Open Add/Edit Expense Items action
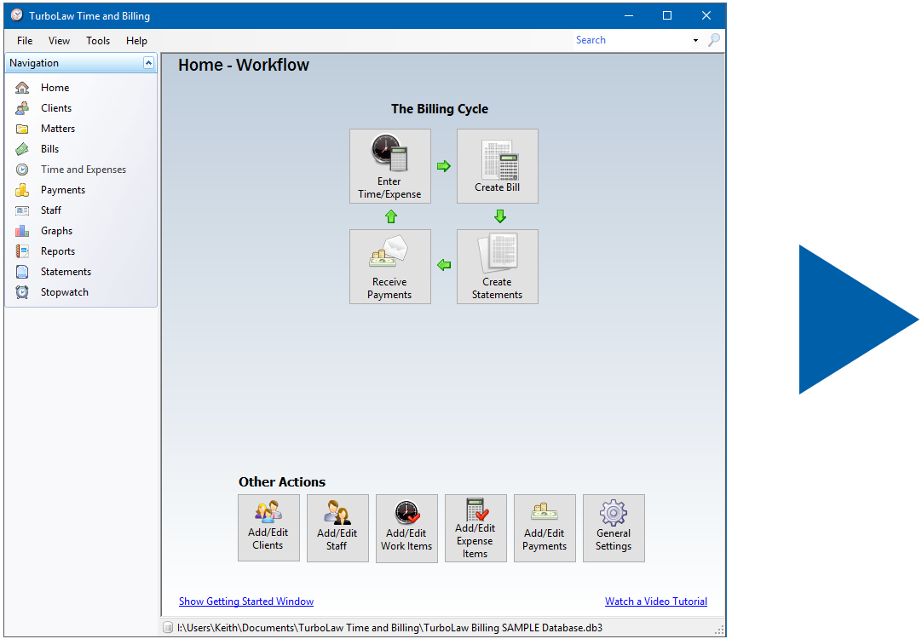 [x=475, y=528]
